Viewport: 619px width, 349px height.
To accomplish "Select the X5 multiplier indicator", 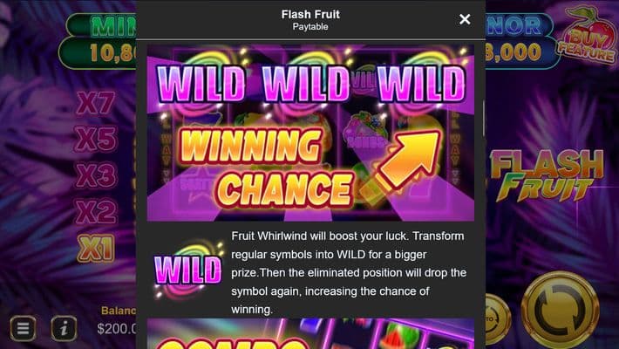I will [x=96, y=139].
